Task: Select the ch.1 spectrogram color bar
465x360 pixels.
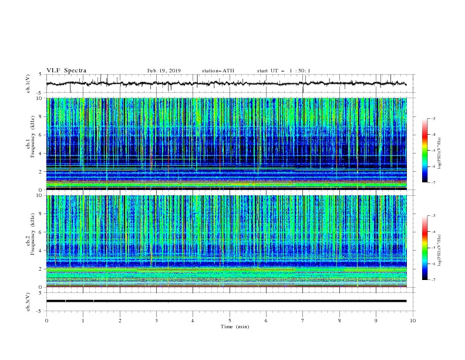Action: tap(425, 151)
